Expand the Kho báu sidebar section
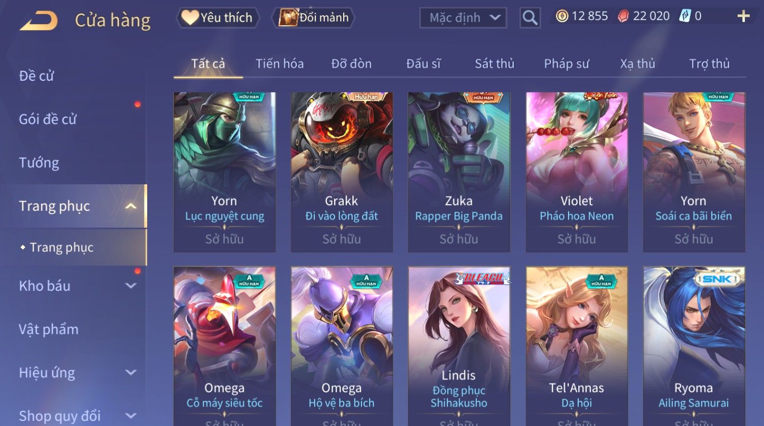Viewport: 764px width, 426px height. click(x=130, y=286)
